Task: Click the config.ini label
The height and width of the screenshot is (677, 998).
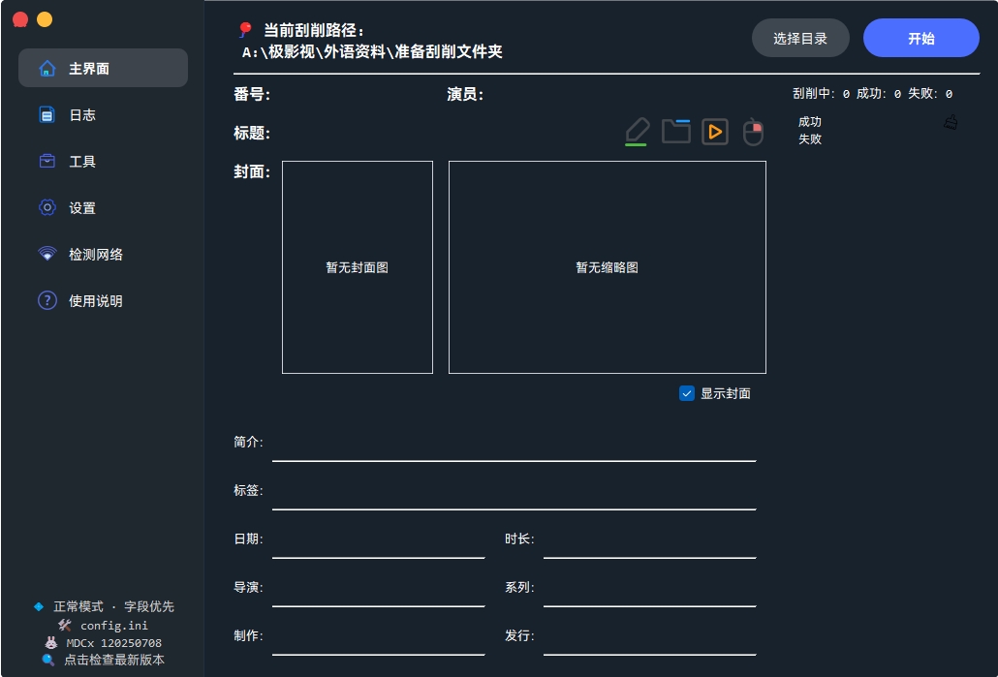Action: [x=114, y=626]
